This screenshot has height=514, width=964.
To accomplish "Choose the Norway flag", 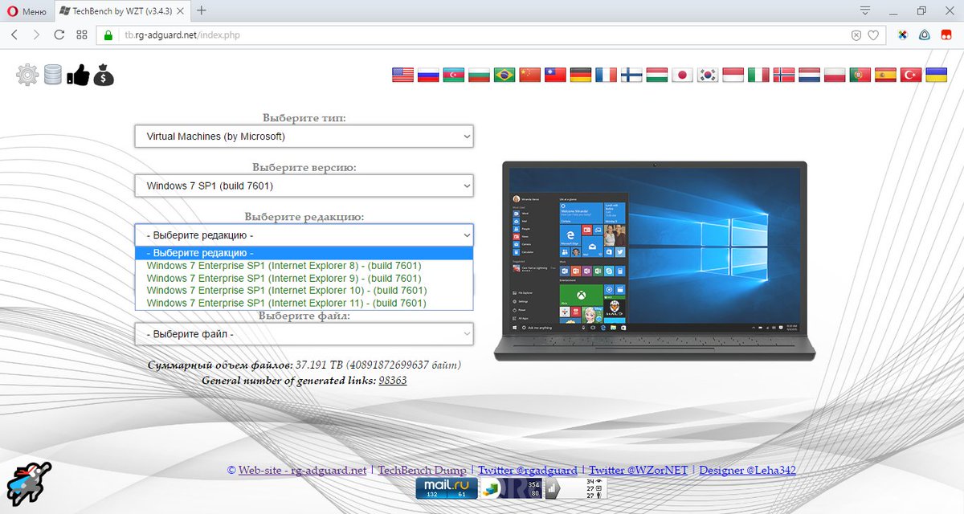I will [784, 75].
